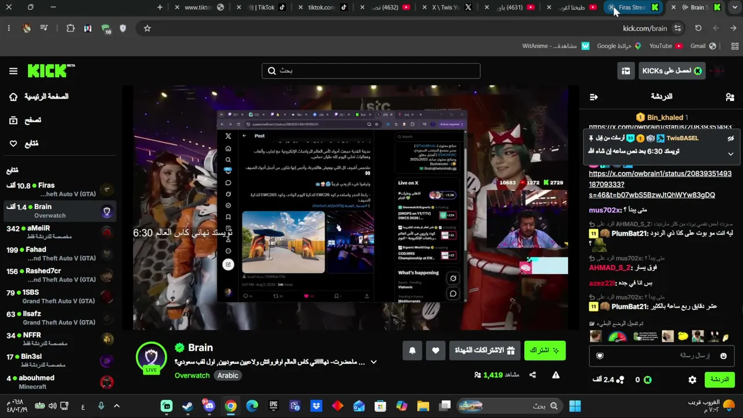Open 1SBS channel in sidebar
This screenshot has width=743, height=418.
click(x=59, y=297)
